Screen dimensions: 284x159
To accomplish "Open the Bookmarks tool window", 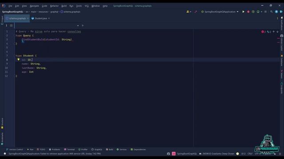I will 2,139.
